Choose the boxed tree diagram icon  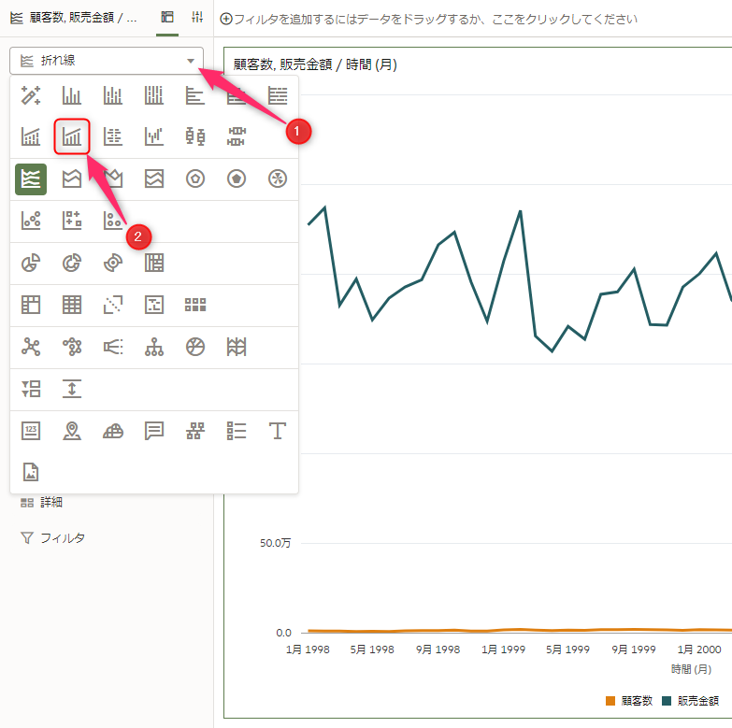[154, 305]
